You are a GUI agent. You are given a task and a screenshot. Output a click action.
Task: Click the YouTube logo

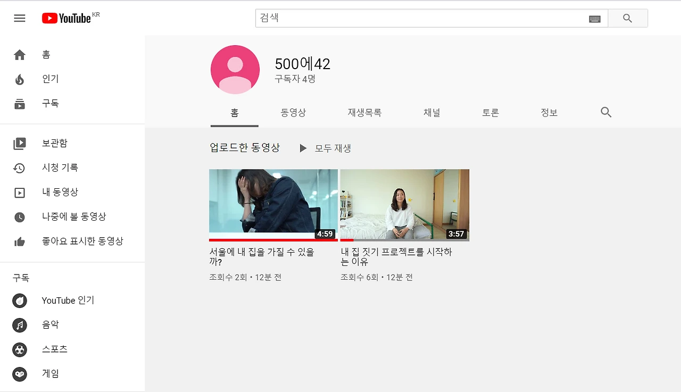click(67, 18)
